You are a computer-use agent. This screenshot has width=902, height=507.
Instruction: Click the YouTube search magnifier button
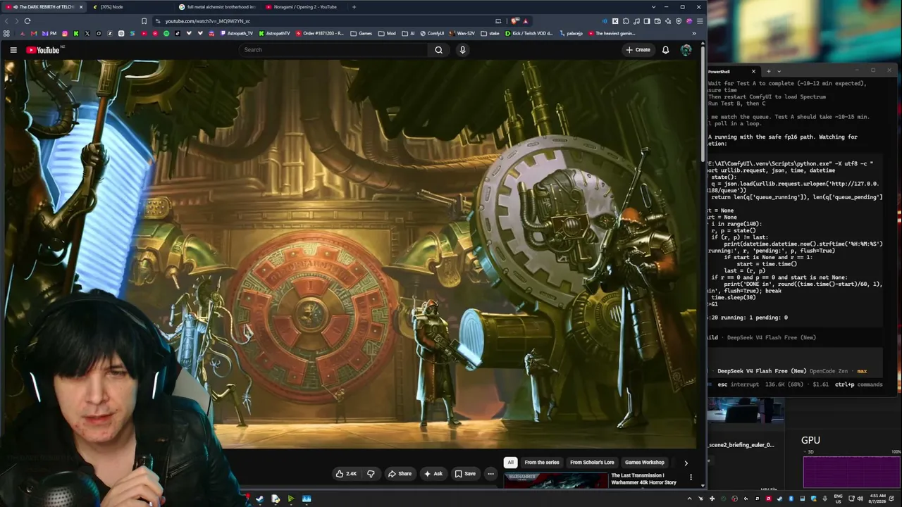pyautogui.click(x=438, y=50)
